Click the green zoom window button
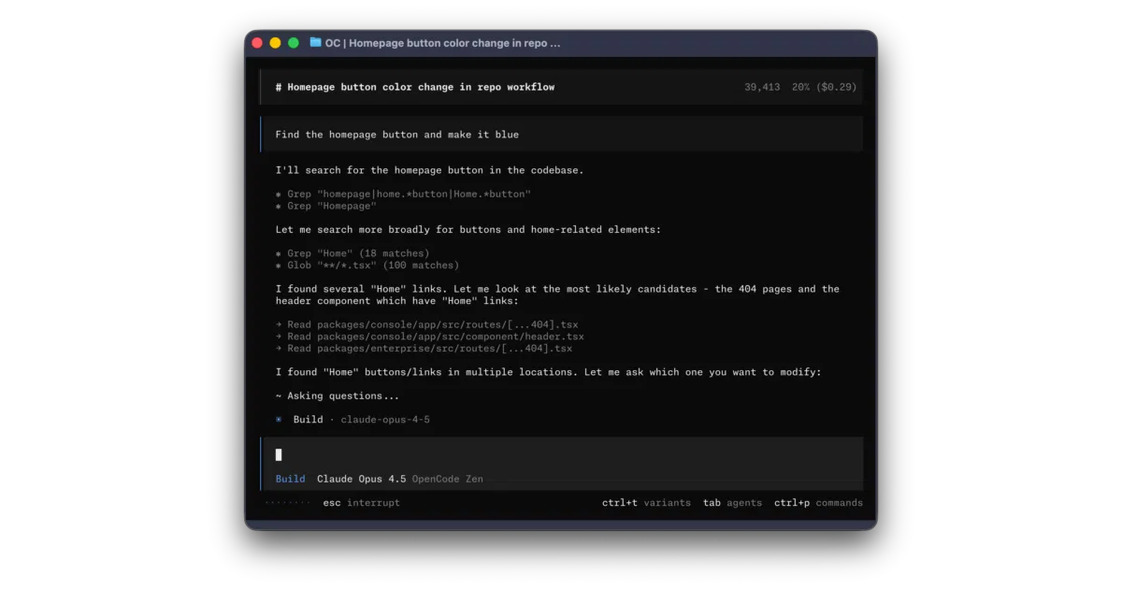Screen dimensions: 1122x589 [294, 43]
